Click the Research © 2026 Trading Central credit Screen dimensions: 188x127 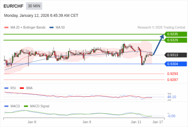(161, 28)
